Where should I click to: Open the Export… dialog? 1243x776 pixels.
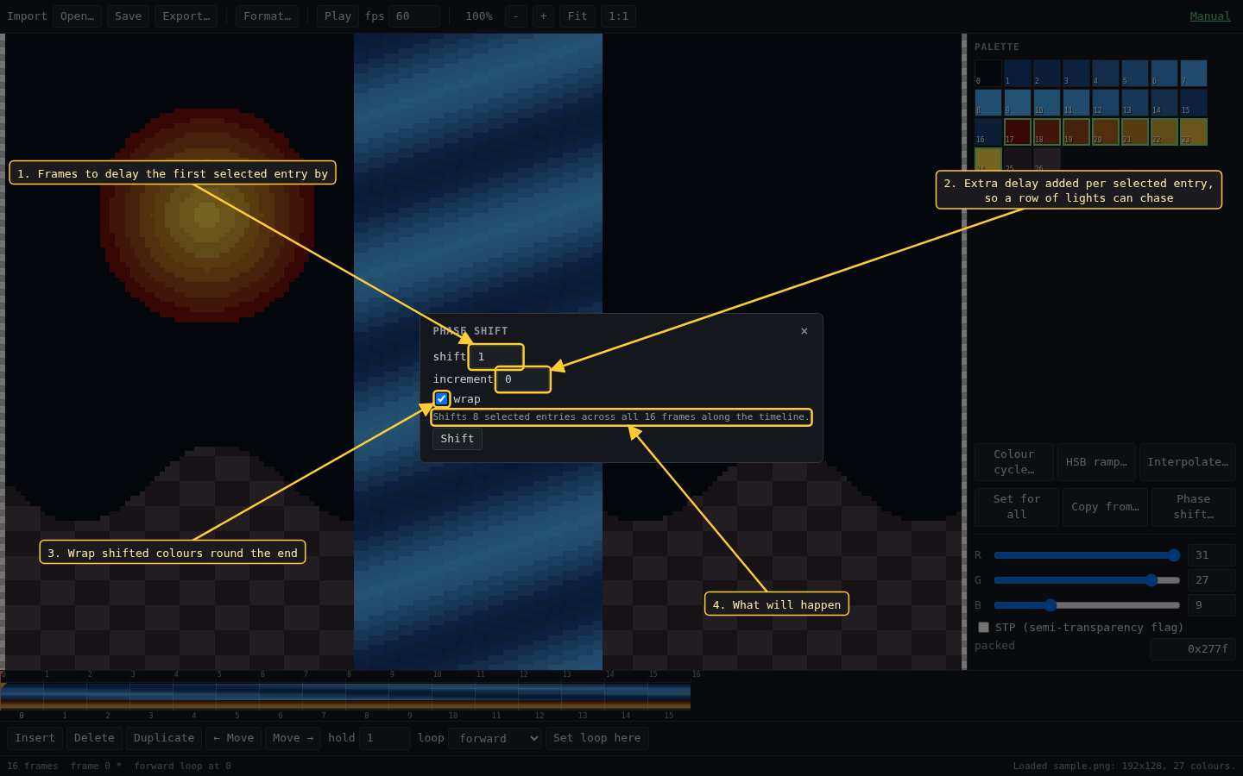(186, 16)
